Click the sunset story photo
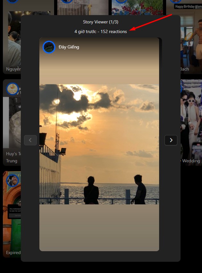 (x=99, y=144)
